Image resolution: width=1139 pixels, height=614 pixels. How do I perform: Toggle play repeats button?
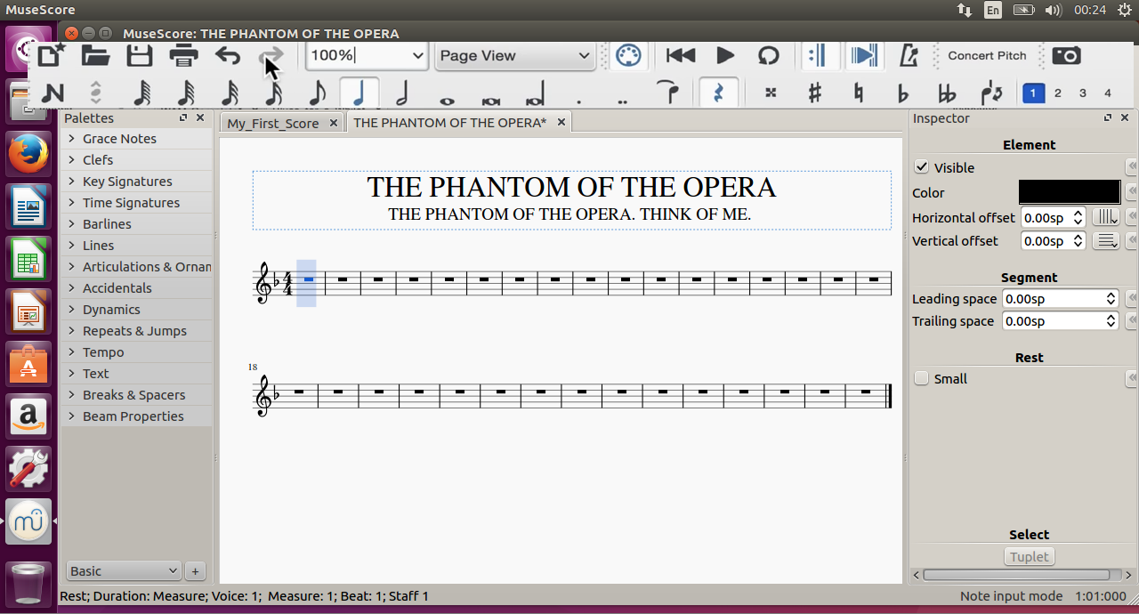coord(817,55)
